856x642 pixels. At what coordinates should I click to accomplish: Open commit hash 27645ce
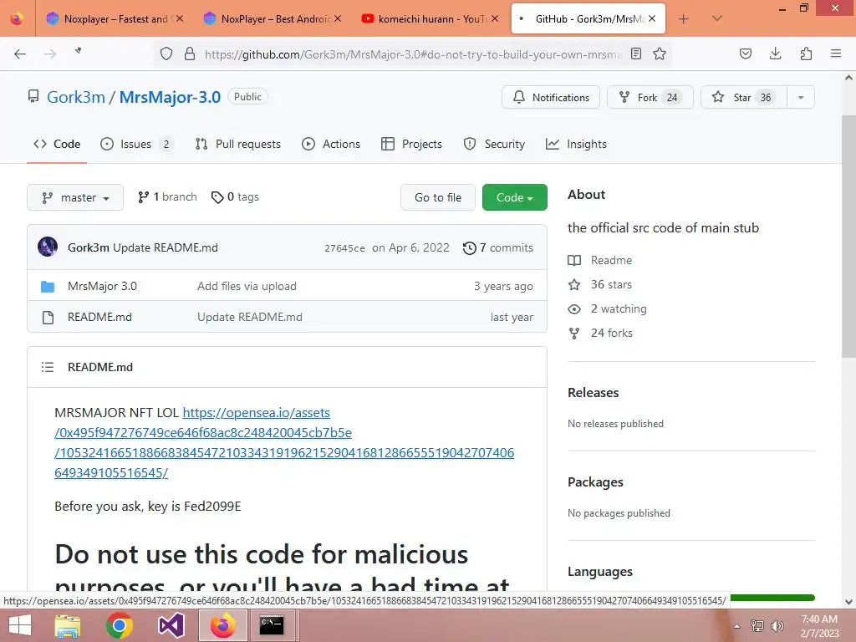tap(344, 247)
